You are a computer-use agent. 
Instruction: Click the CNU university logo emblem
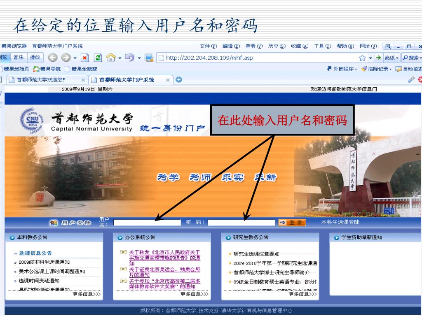point(32,121)
